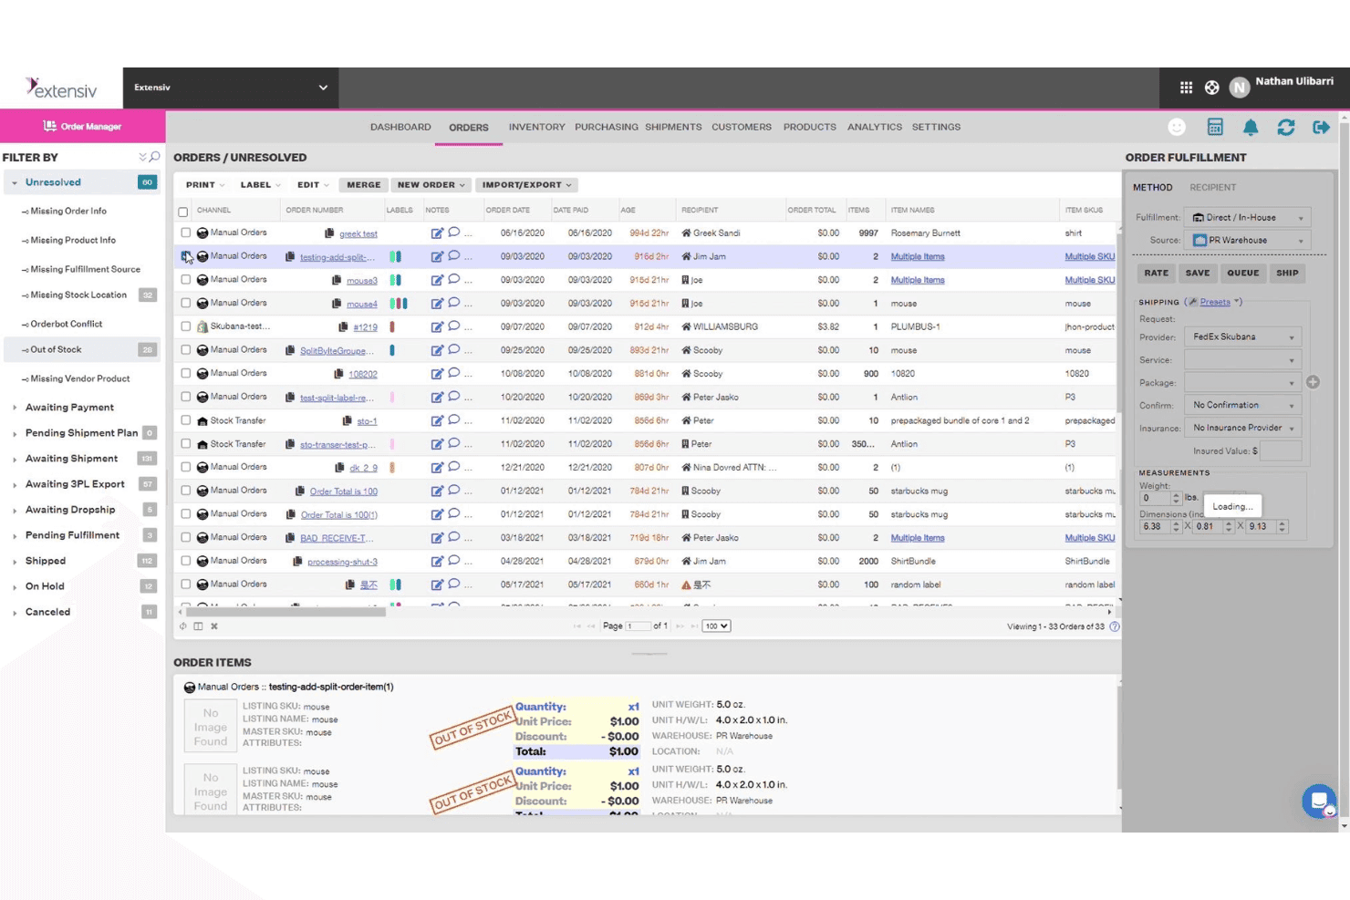
Task: Click the add package plus icon
Action: coord(1313,382)
